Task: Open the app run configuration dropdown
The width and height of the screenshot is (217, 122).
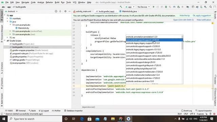Action: (130, 7)
